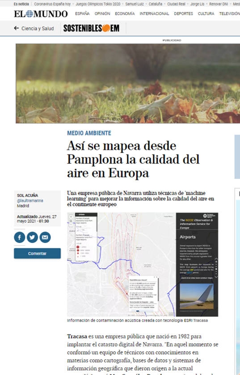
Task: Open the Deportes menu section
Action: tap(183, 13)
